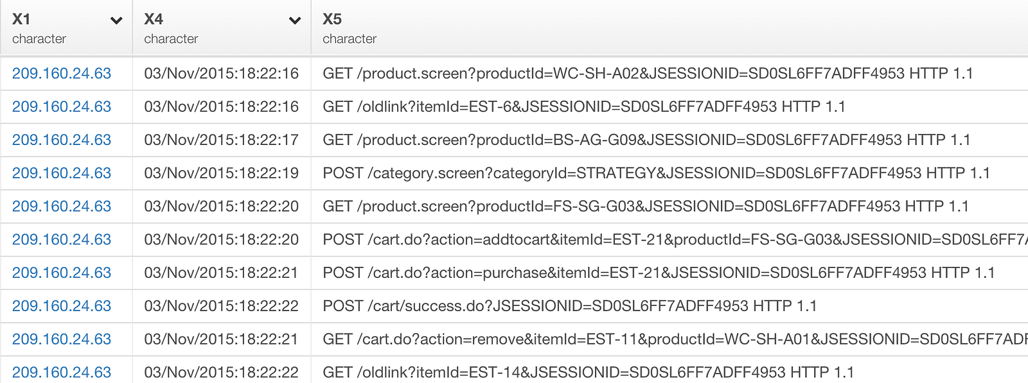Image resolution: width=1028 pixels, height=383 pixels.
Task: Click IP link in oldlink EST-6 row
Action: click(62, 106)
